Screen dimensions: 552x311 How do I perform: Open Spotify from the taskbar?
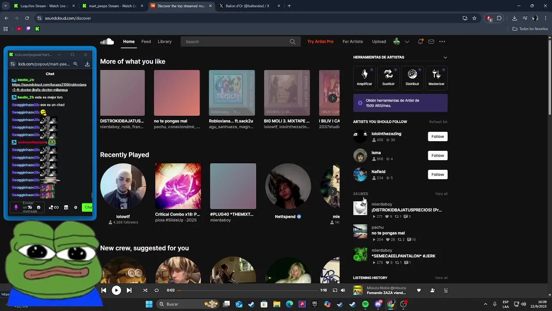[365, 304]
